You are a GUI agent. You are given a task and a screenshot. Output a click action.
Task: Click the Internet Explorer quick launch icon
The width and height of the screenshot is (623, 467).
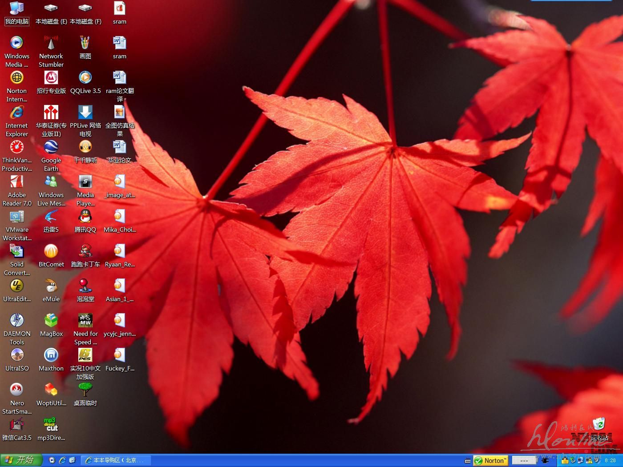62,460
